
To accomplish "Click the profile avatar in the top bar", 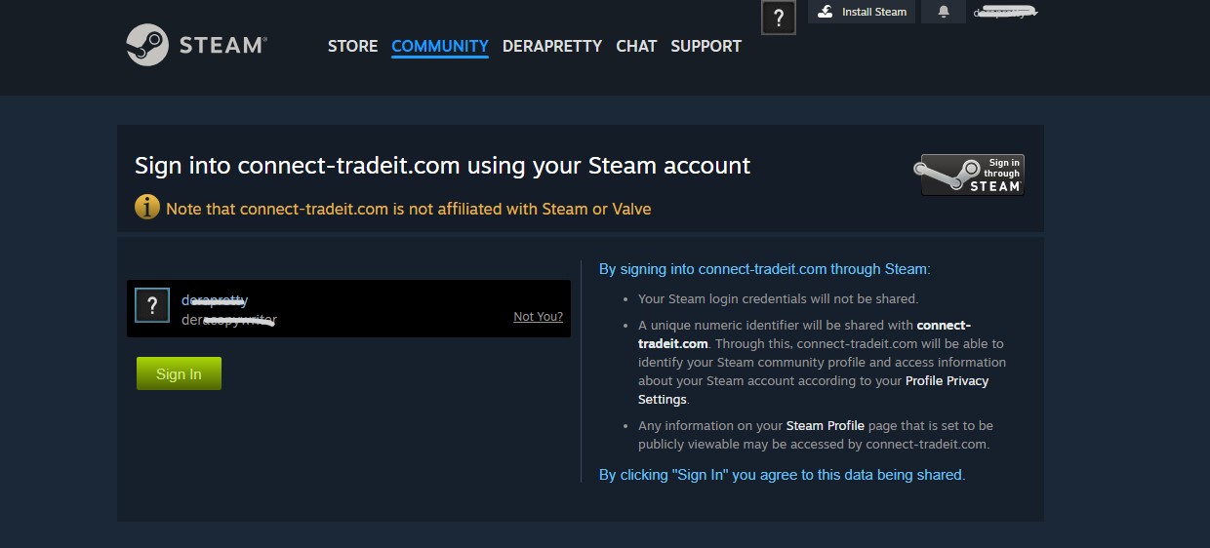I will coord(778,17).
